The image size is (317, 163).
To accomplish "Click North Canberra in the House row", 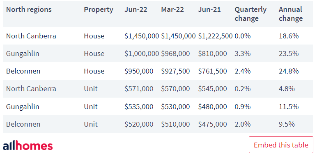I will (31, 36).
